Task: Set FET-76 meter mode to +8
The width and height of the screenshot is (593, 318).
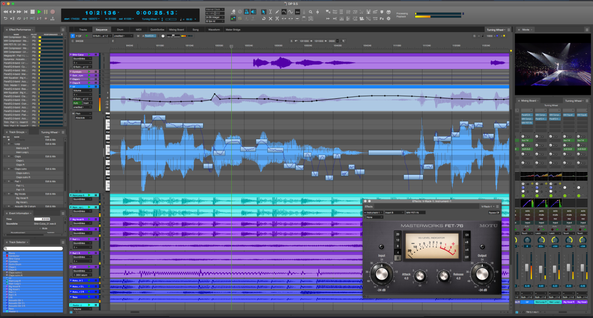Action: click(466, 242)
